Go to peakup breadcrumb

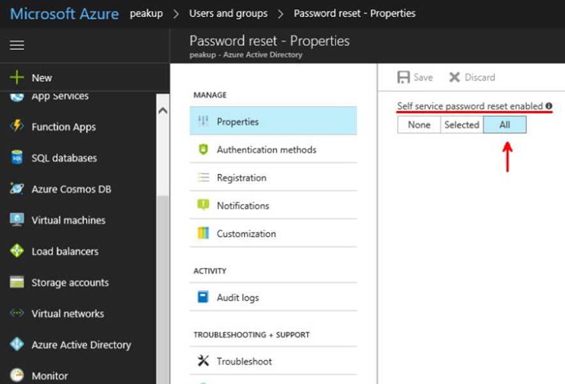[x=146, y=13]
